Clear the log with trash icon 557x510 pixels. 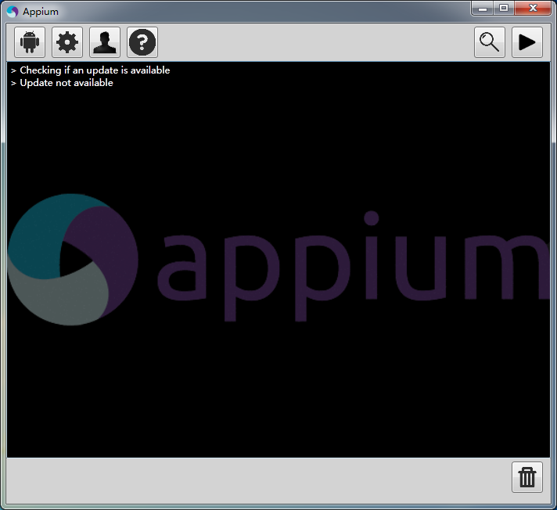pos(527,477)
